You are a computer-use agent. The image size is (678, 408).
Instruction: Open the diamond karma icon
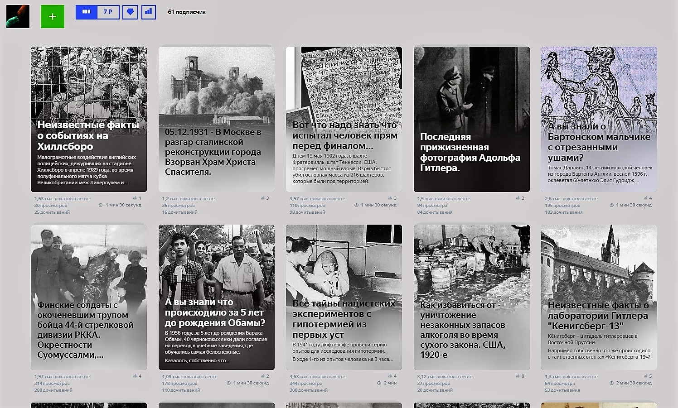coord(130,12)
